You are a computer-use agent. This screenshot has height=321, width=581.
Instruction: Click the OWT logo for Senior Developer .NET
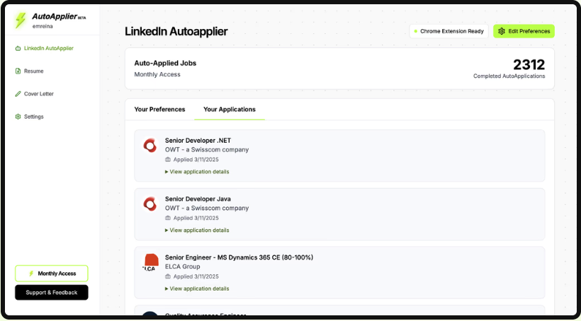pos(150,146)
